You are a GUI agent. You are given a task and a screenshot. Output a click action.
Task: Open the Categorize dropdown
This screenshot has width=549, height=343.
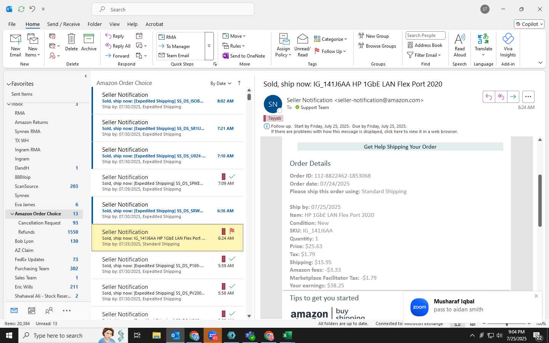pyautogui.click(x=331, y=39)
